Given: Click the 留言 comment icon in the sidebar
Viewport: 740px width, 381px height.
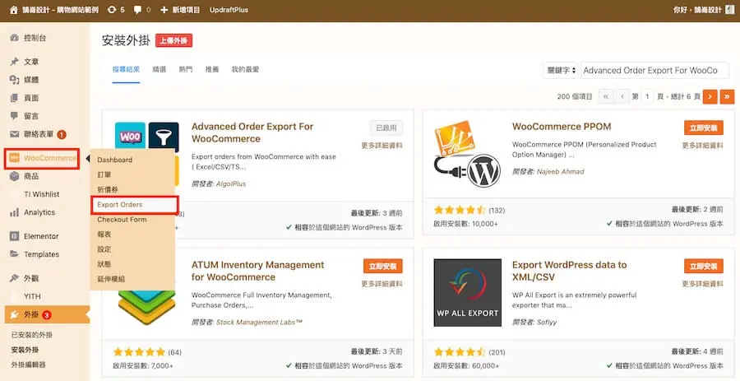Looking at the screenshot, I should (14, 116).
